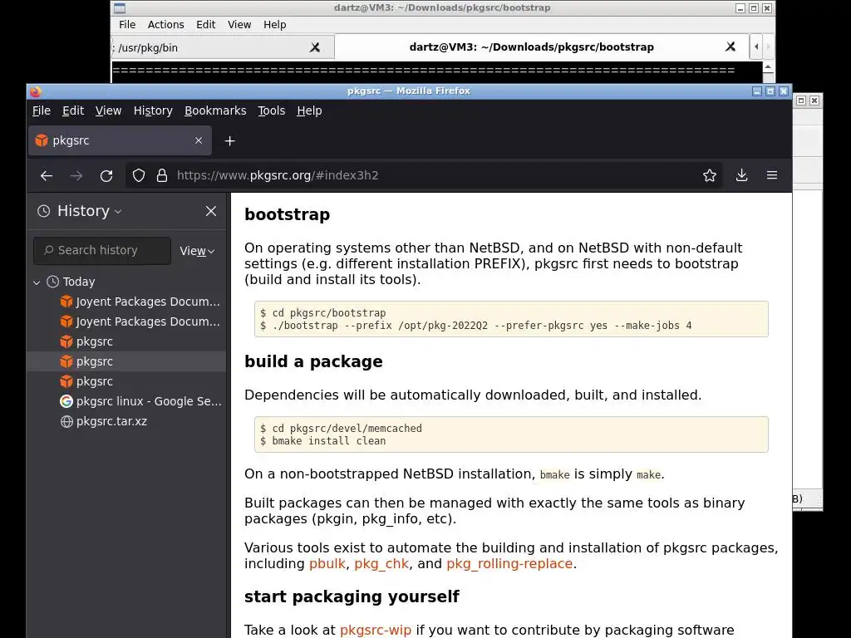Open the highlighted pkgsrc history entry

point(126,361)
